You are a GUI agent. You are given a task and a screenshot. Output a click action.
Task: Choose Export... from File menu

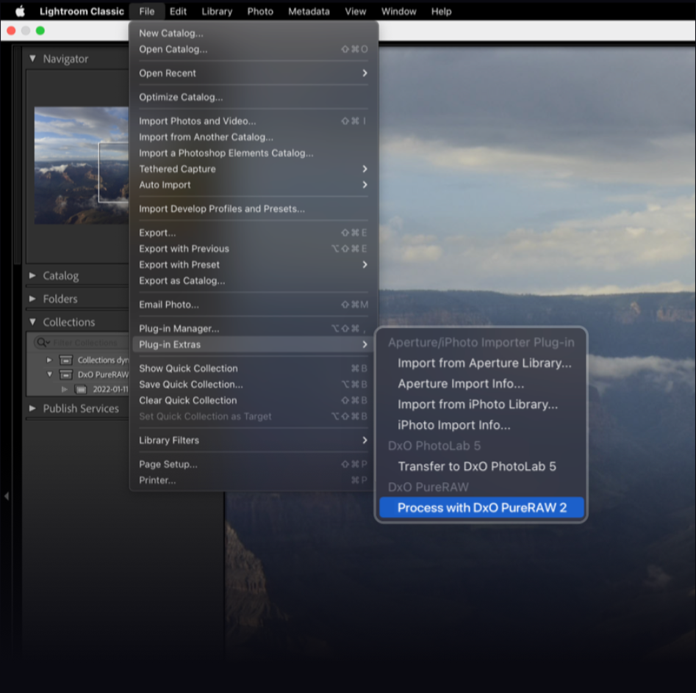pyautogui.click(x=254, y=233)
